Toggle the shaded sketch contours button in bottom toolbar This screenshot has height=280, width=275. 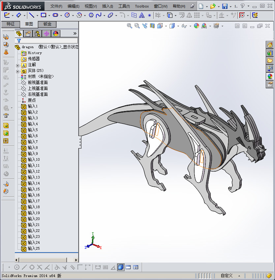(121, 267)
